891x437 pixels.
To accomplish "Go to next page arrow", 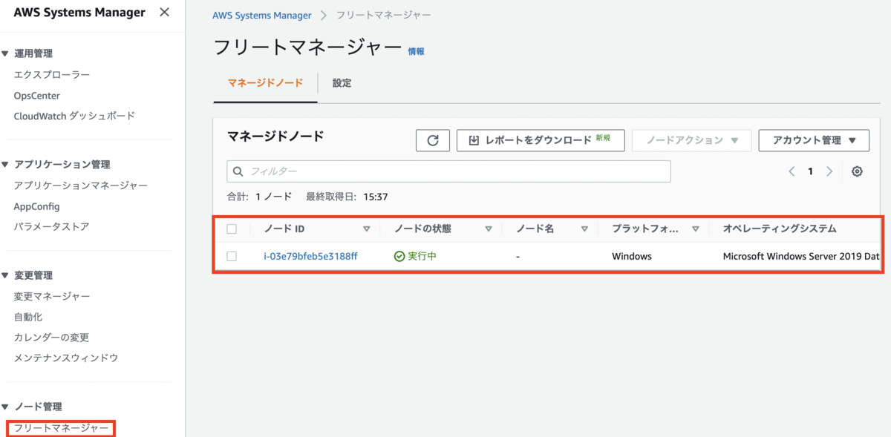I will (829, 171).
